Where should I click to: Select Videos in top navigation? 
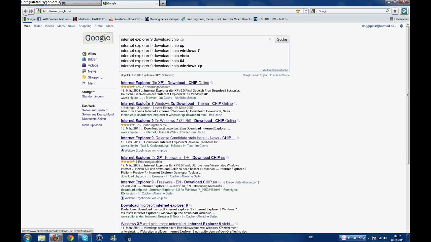(x=49, y=26)
